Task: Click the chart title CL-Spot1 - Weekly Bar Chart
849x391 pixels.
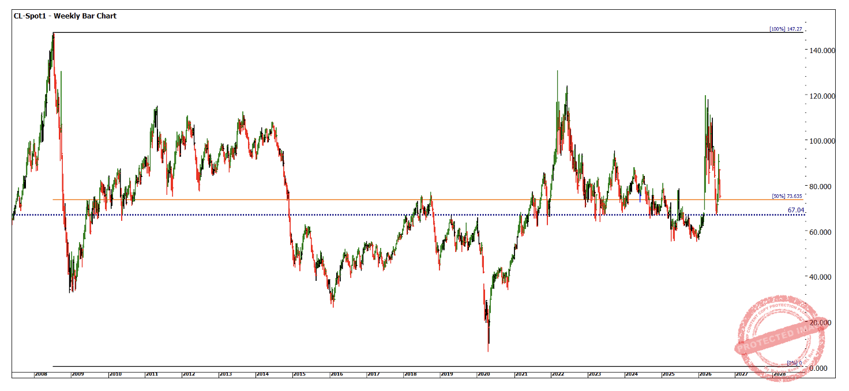Action: coord(65,16)
